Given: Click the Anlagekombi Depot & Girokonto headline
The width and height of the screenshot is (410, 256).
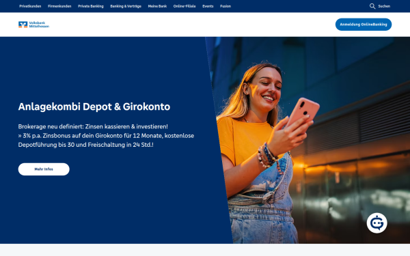Looking at the screenshot, I should tap(94, 107).
